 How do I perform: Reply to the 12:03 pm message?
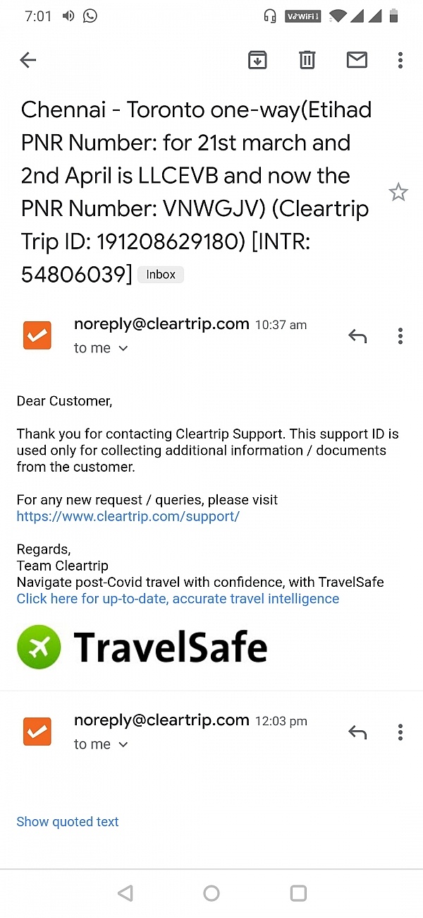(x=357, y=732)
